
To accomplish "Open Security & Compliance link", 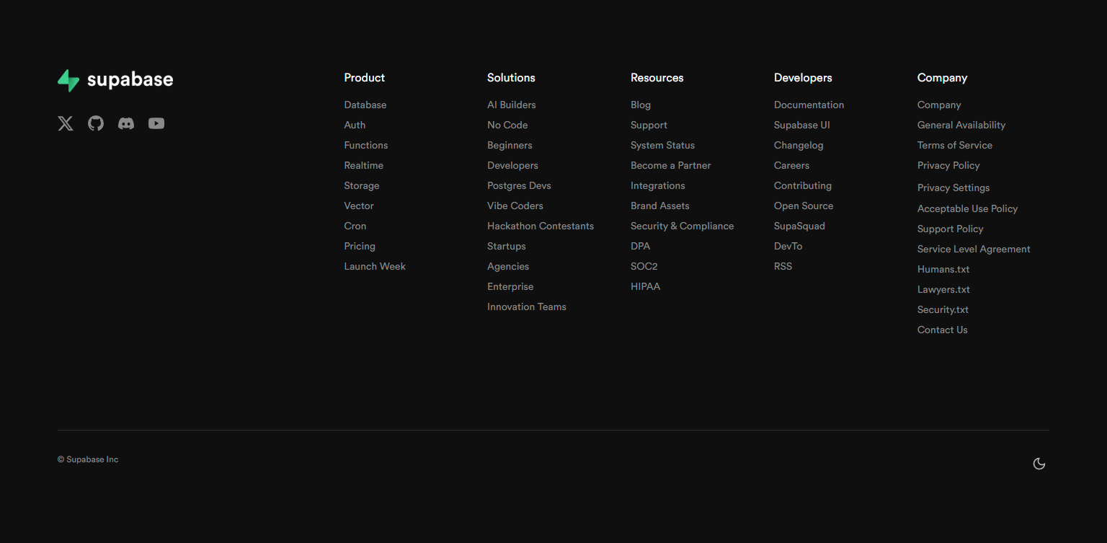I will point(682,226).
